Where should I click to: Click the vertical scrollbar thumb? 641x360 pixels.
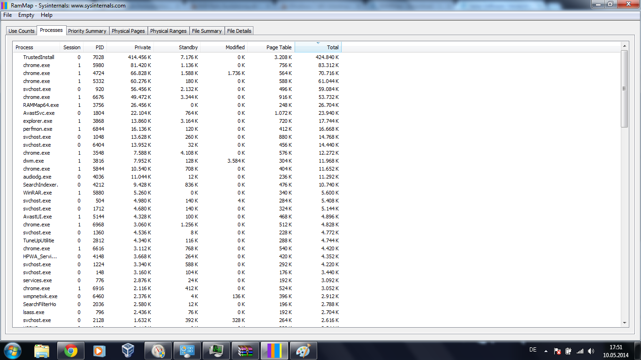(x=625, y=89)
